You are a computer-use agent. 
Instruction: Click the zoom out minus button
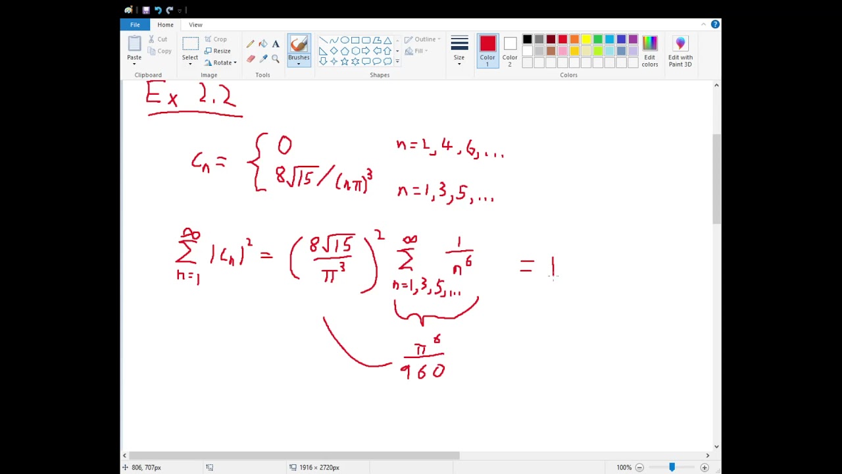coord(639,467)
